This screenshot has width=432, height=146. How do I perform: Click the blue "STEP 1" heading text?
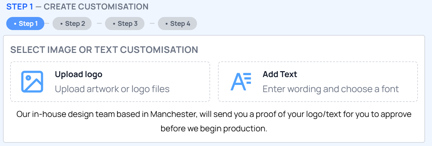click(x=20, y=7)
